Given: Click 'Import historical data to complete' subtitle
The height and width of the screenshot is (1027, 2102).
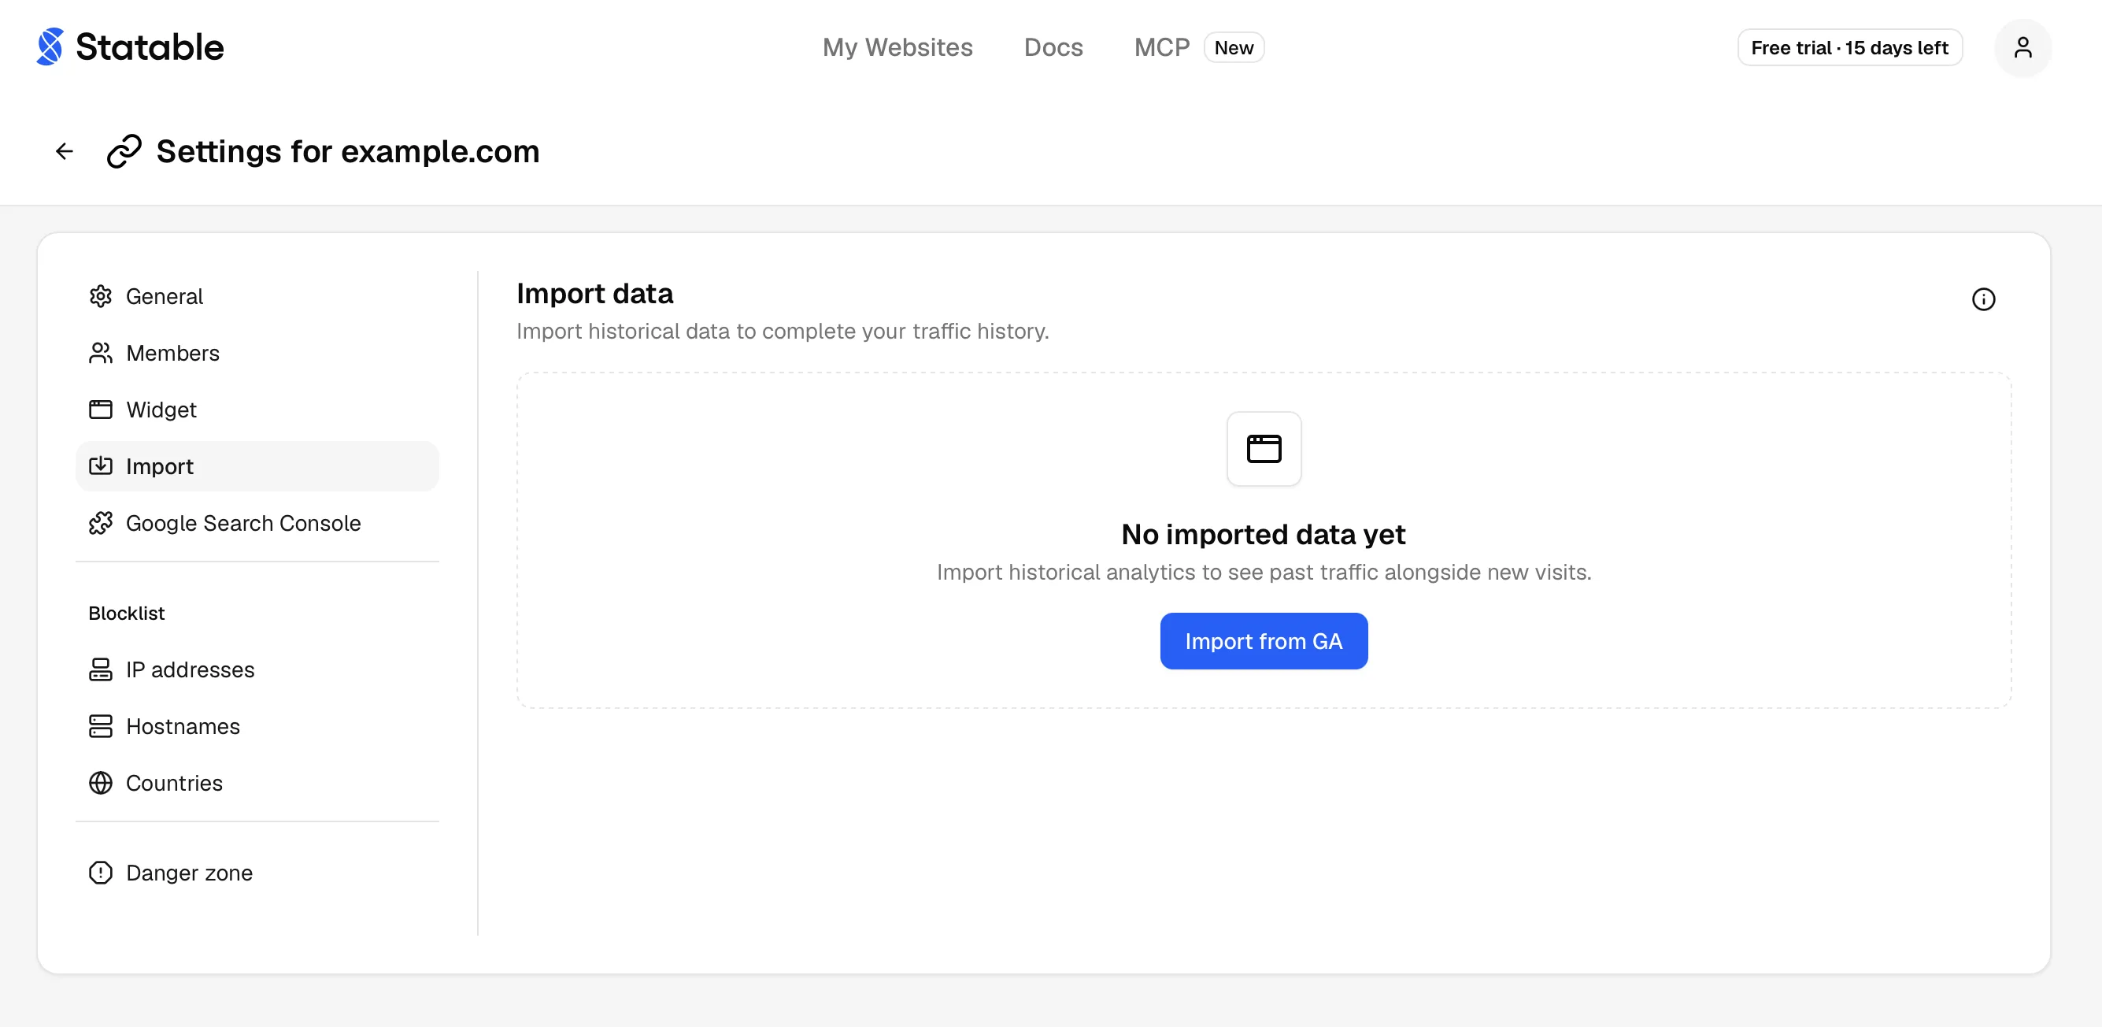Looking at the screenshot, I should coord(782,332).
